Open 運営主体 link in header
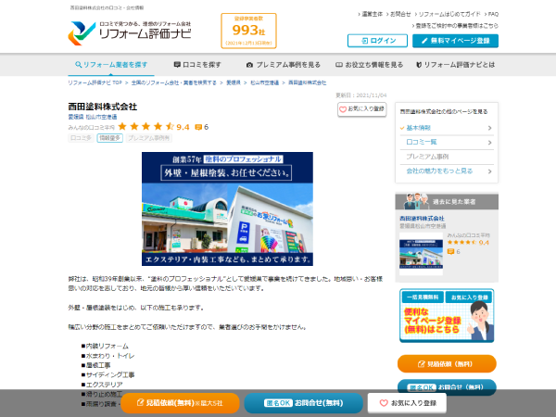Image resolution: width=556 pixels, height=417 pixels. pyautogui.click(x=372, y=14)
